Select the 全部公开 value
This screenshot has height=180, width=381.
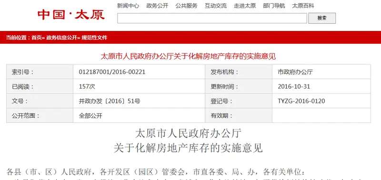pyautogui.click(x=90, y=116)
